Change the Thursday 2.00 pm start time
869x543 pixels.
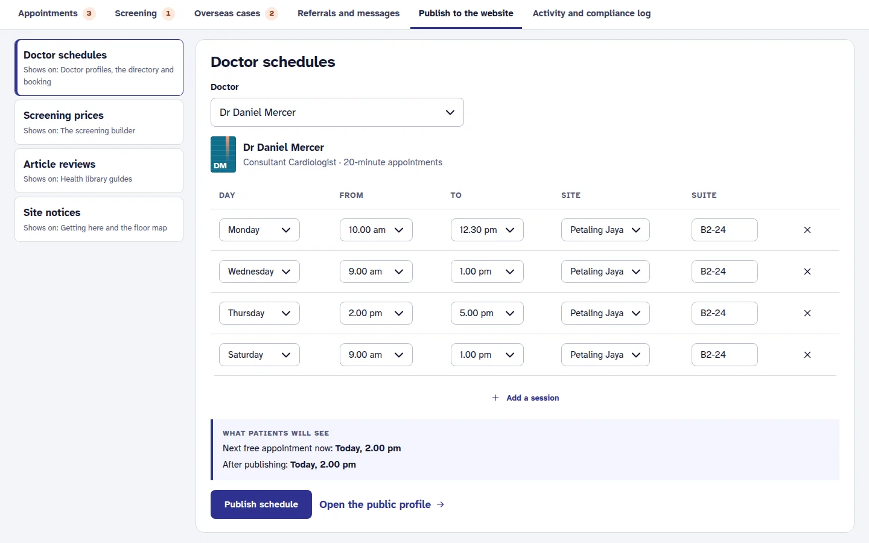(376, 313)
